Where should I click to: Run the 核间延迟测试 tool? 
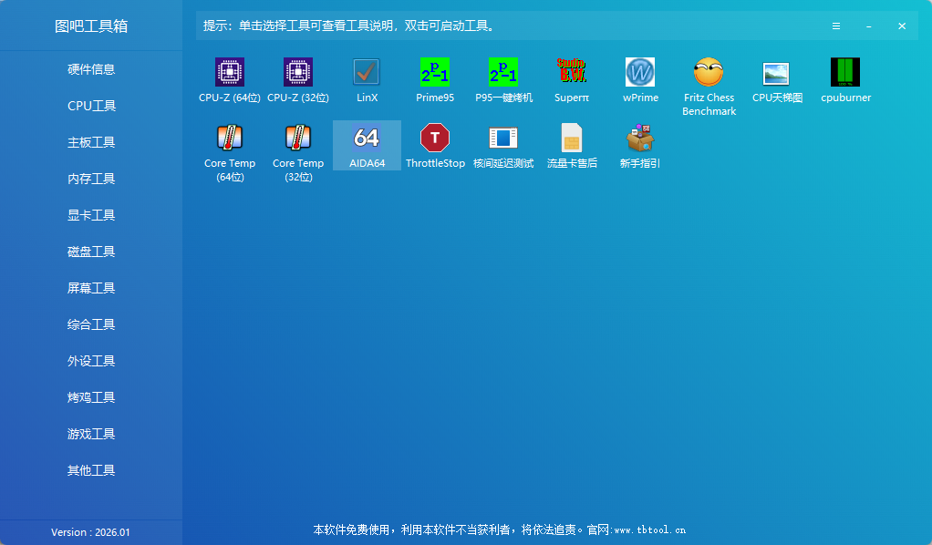(503, 146)
